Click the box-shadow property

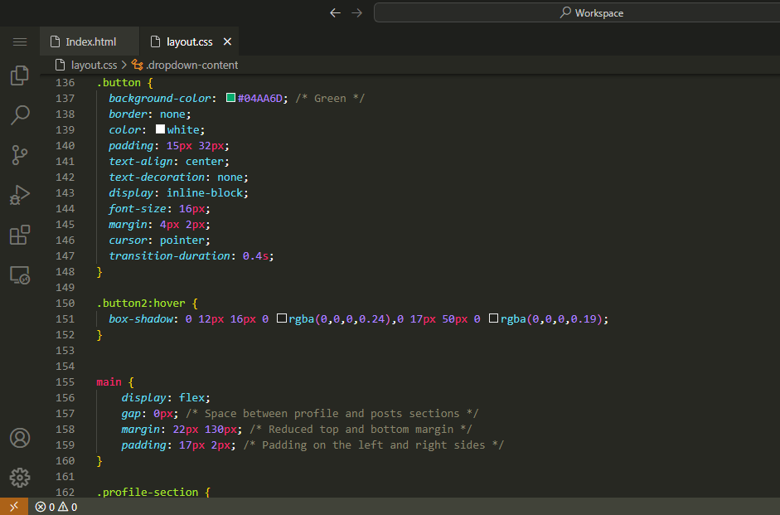(x=141, y=319)
